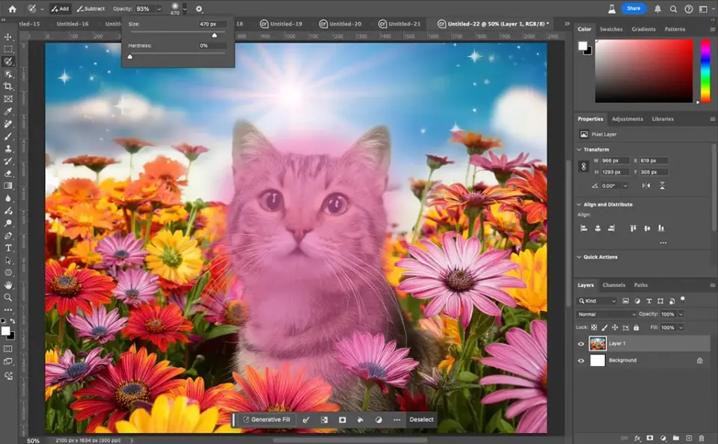Viewport: 718px width, 444px height.
Task: Switch to the Swatches tab
Action: click(x=610, y=29)
